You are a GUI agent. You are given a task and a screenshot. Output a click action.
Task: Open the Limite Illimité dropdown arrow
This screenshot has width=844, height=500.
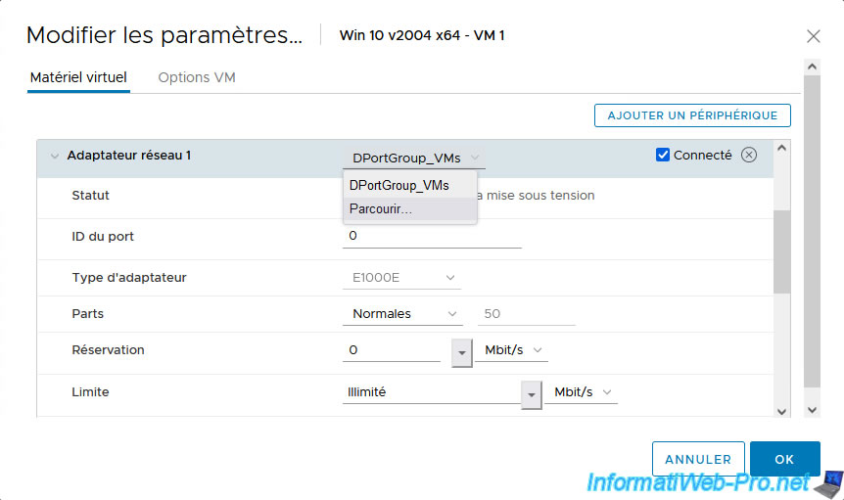pyautogui.click(x=532, y=393)
